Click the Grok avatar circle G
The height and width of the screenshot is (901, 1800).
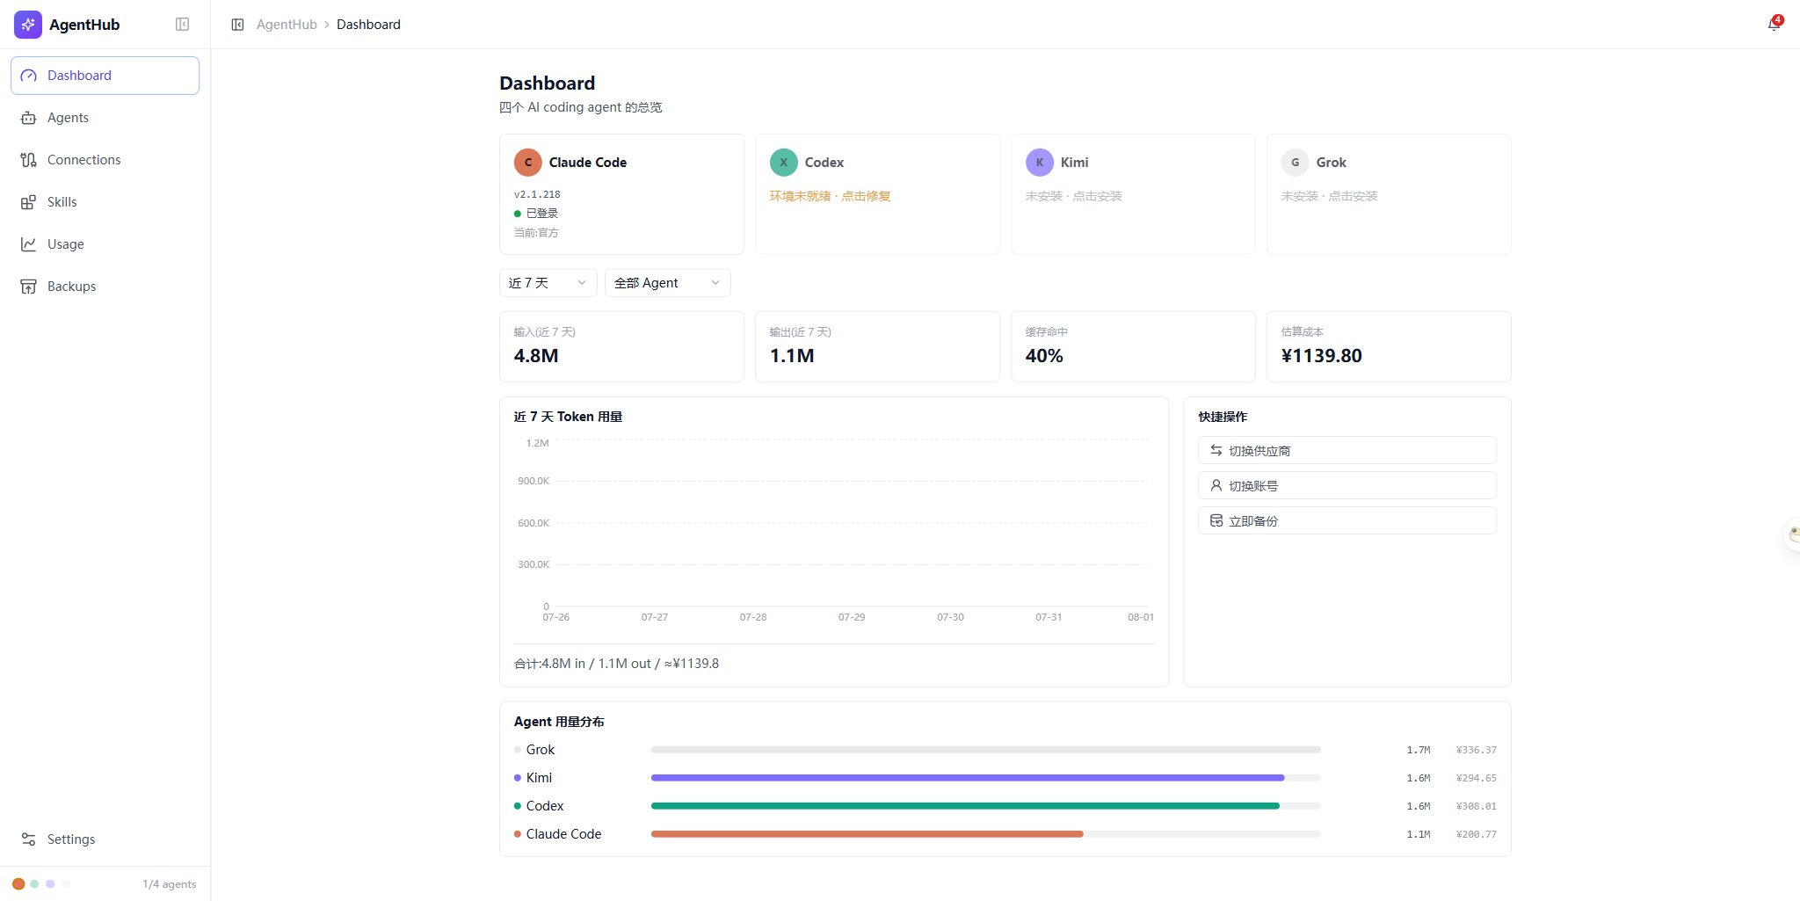[1295, 163]
